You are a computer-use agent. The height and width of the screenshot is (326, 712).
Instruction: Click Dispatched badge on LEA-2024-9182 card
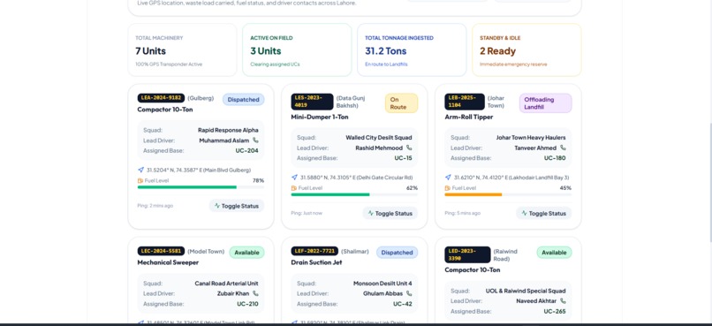click(244, 100)
